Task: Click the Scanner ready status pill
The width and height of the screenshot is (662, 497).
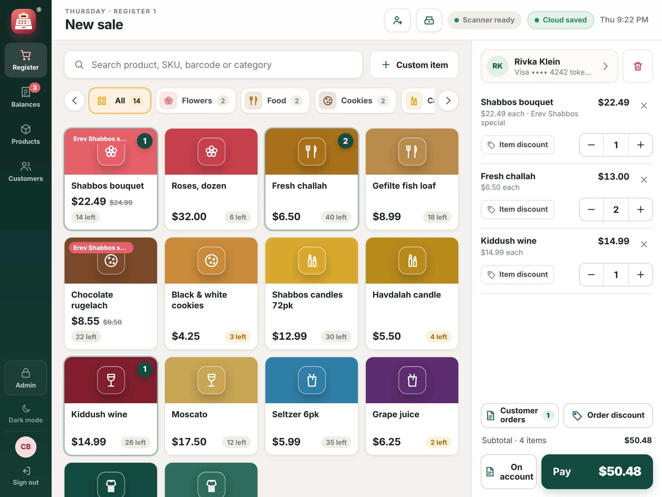Action: tap(484, 20)
